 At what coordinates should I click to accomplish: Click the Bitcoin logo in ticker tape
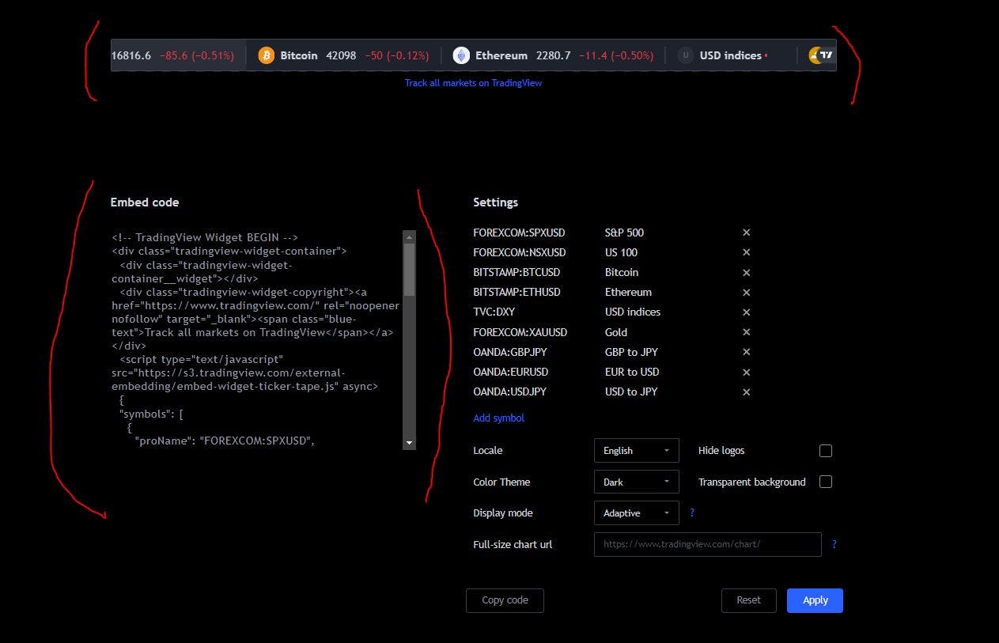click(x=266, y=55)
